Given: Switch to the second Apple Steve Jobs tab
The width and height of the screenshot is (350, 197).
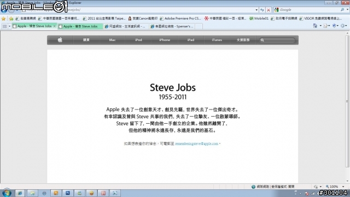Looking at the screenshot, I should tap(80, 26).
